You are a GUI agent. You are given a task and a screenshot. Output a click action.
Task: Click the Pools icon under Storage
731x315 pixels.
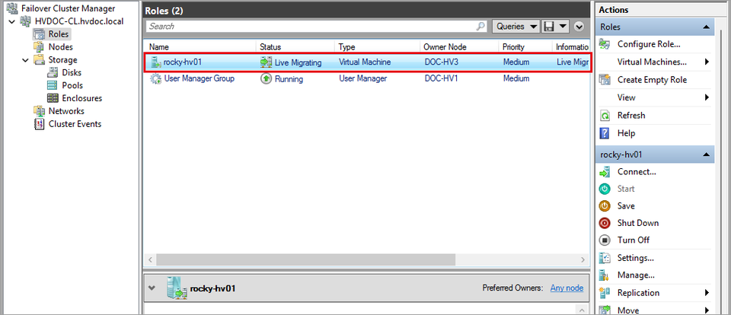tap(53, 85)
